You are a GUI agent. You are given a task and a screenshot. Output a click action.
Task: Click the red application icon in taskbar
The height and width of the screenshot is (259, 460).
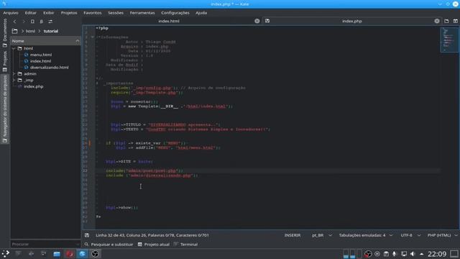point(70,254)
